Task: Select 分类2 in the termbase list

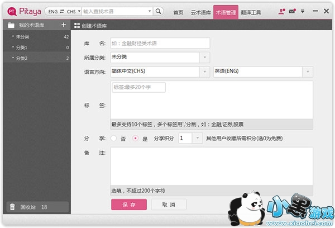Action: 22,58
